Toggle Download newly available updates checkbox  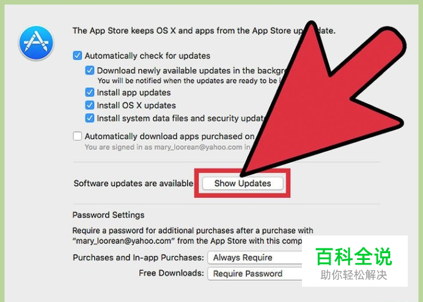pos(90,71)
